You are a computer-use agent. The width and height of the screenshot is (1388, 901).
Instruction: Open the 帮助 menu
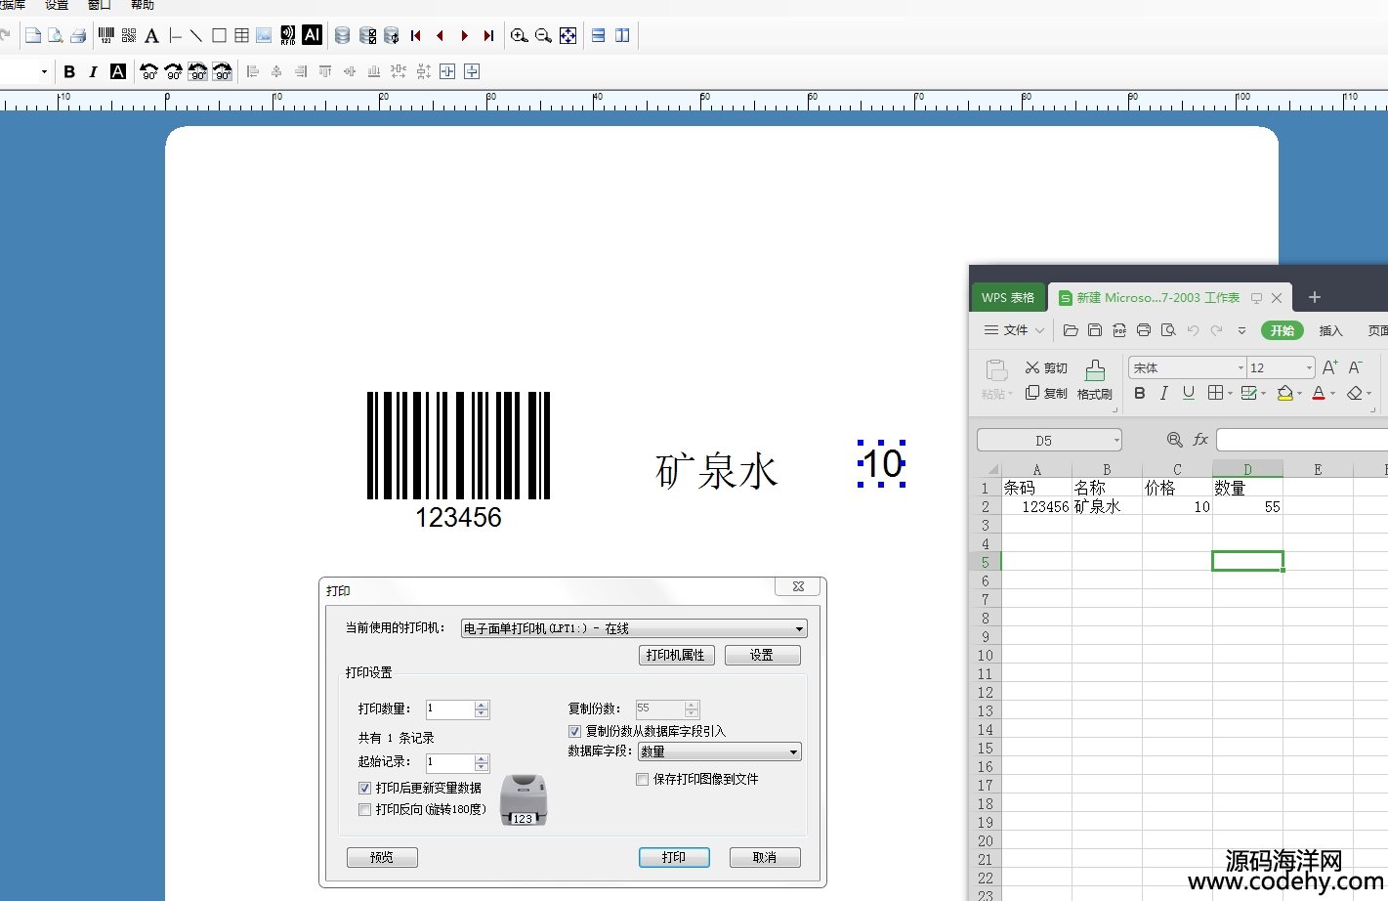(x=143, y=5)
